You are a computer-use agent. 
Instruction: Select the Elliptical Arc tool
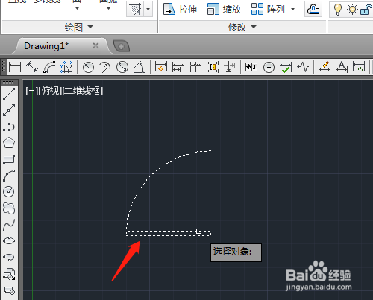pyautogui.click(x=9, y=257)
